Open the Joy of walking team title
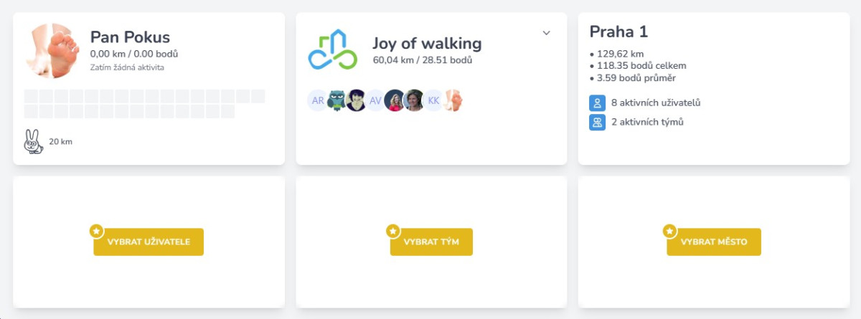The width and height of the screenshot is (861, 319). tap(427, 43)
